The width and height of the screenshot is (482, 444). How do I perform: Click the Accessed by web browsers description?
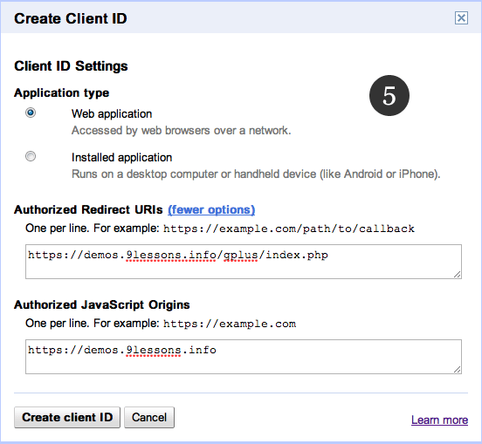tap(181, 131)
